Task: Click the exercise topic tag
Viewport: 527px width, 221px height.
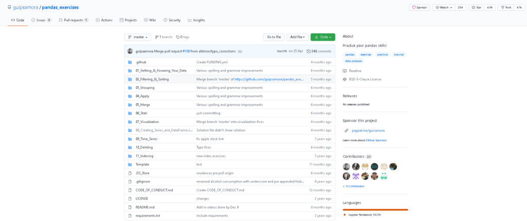Action: click(366, 54)
